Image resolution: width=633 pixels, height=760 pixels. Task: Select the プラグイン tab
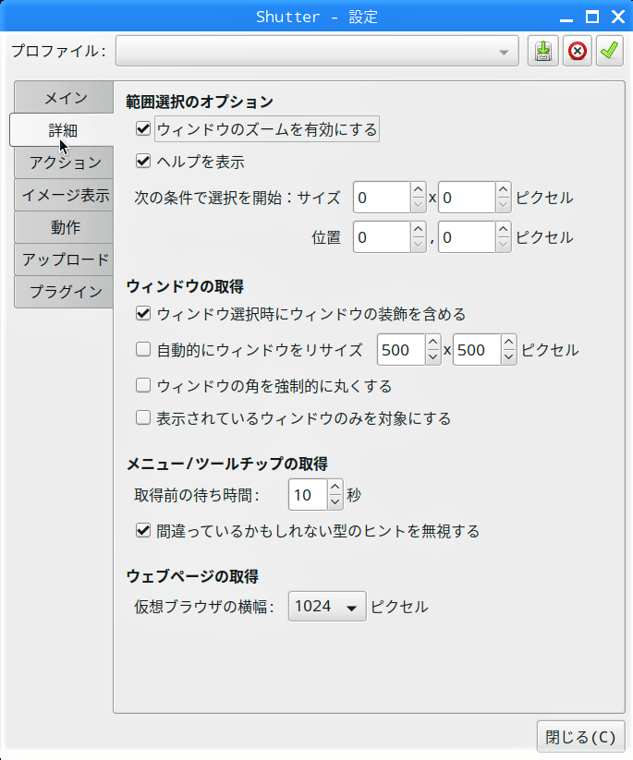pos(64,291)
